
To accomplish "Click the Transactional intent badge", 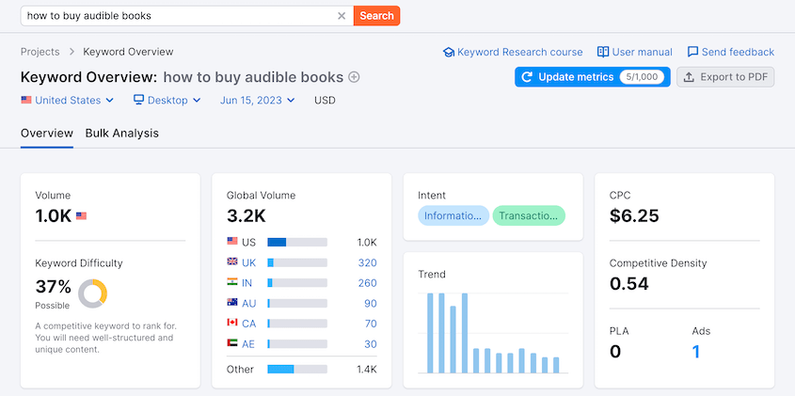I will tap(529, 215).
